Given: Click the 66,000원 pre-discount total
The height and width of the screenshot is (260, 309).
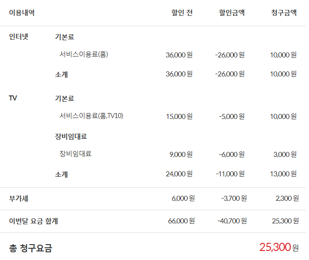Looking at the screenshot, I should coord(181,221).
